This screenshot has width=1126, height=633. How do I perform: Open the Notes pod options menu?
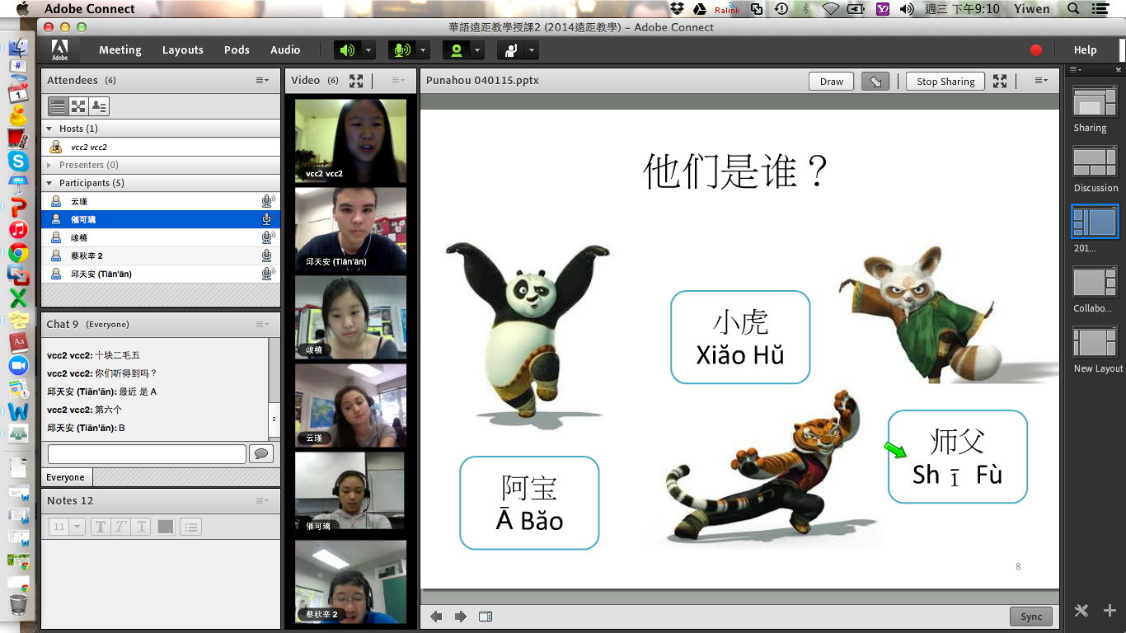pyautogui.click(x=262, y=501)
